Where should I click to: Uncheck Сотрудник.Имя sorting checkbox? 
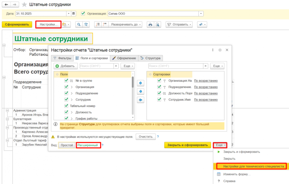(159, 99)
